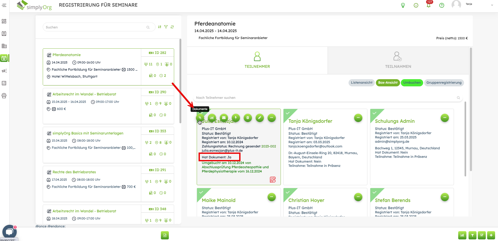Expand options on Tanja Königsdorfer's card
Image resolution: width=498 pixels, height=241 pixels.
[x=358, y=118]
